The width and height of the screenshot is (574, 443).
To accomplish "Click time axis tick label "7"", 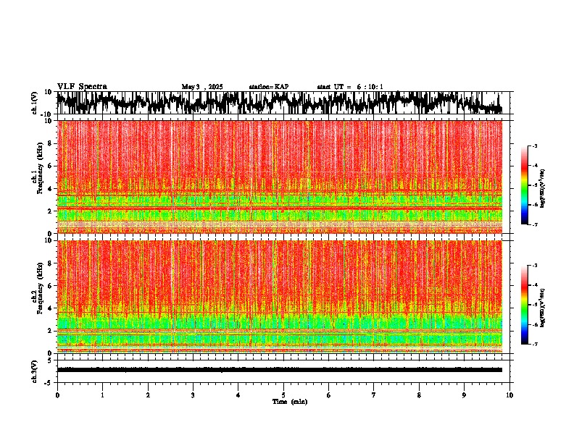I will coord(374,395).
